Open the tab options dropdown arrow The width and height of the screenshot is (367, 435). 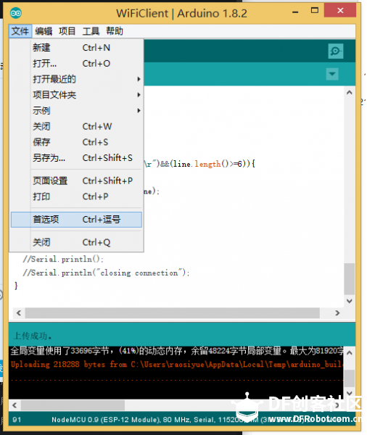tap(332, 74)
